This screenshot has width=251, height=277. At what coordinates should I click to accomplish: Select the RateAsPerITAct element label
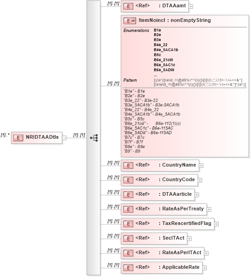click(x=182, y=253)
